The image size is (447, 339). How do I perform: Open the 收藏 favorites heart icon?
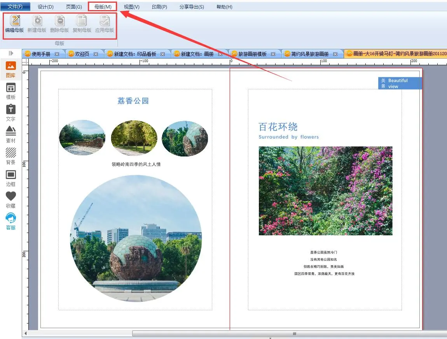11,200
